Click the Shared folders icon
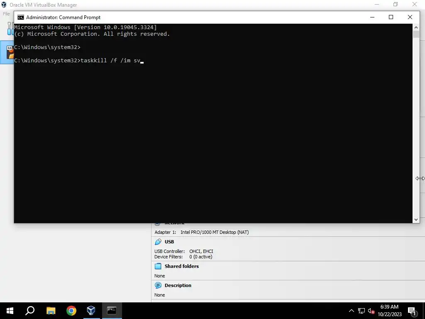The height and width of the screenshot is (319, 425). 158,266
